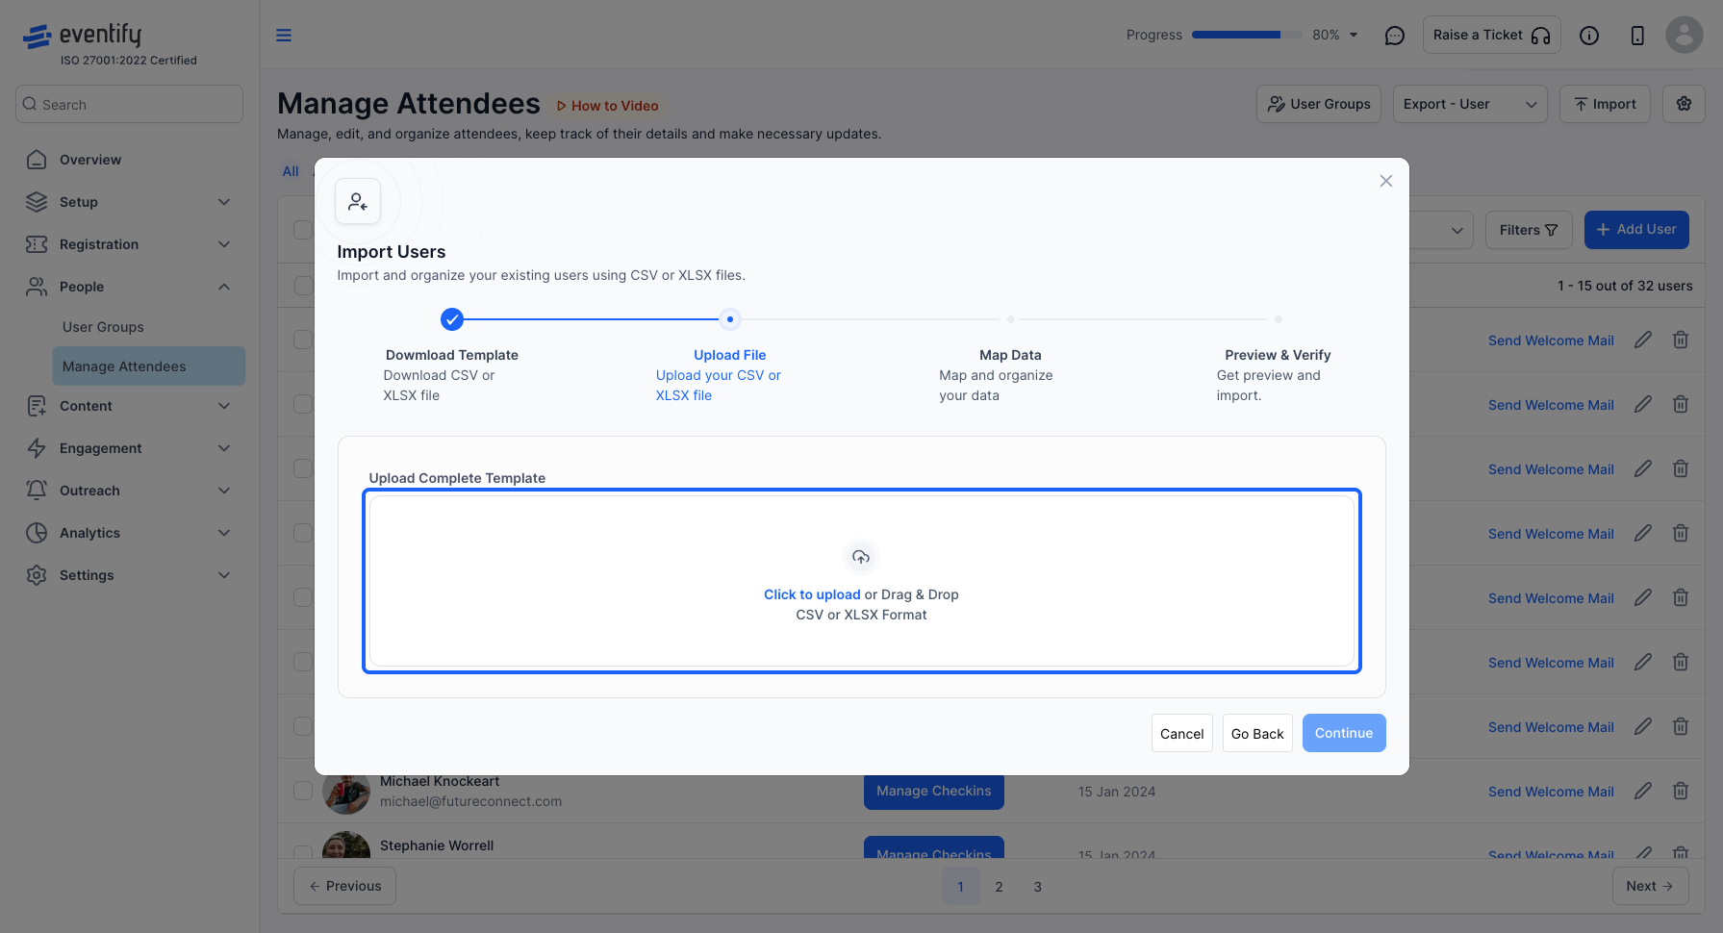Image resolution: width=1723 pixels, height=933 pixels.
Task: Open the Export - User dropdown
Action: tap(1470, 104)
